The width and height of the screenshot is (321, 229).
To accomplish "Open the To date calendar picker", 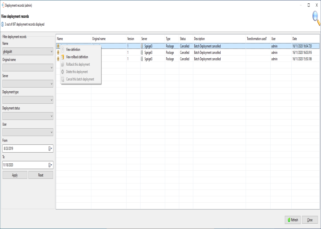I will pos(50,165).
